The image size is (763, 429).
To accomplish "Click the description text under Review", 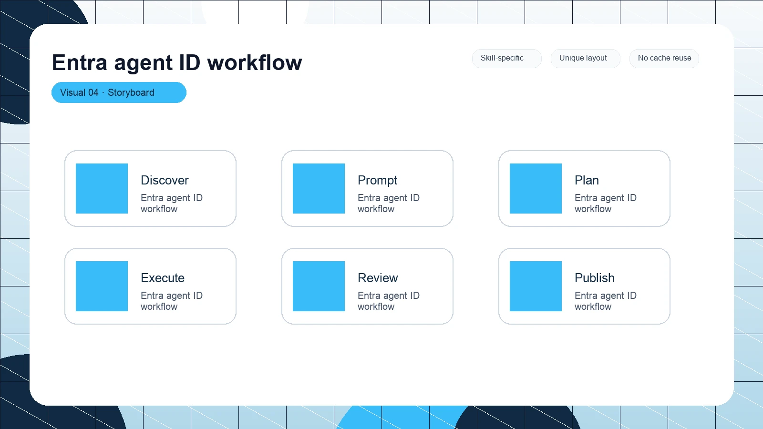I will [389, 301].
